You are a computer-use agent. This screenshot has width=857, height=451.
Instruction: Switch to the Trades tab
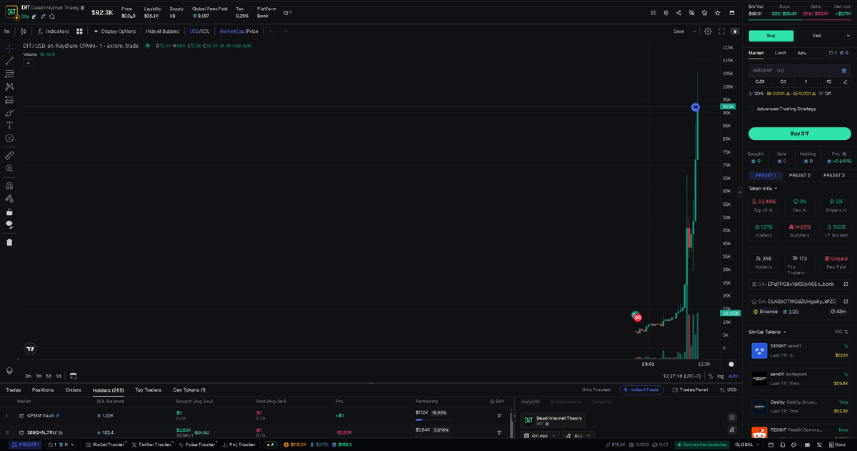coord(13,390)
